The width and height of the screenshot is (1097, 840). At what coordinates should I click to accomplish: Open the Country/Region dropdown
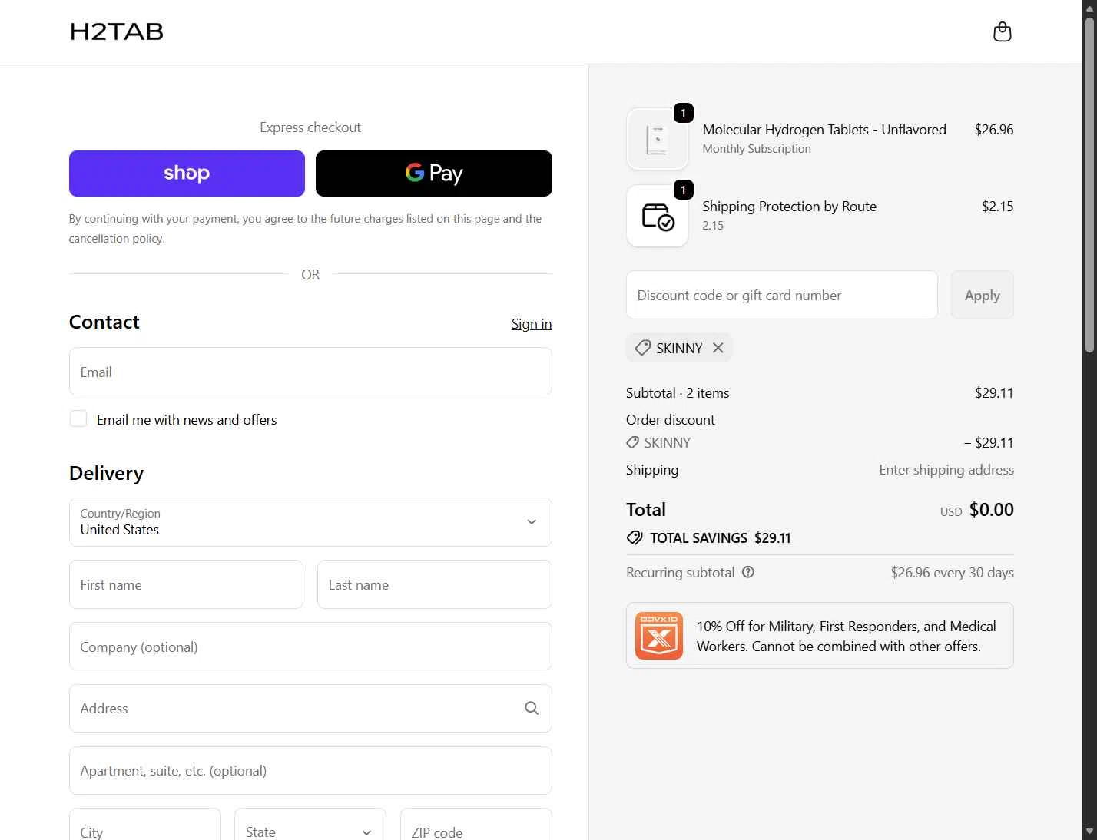point(310,522)
